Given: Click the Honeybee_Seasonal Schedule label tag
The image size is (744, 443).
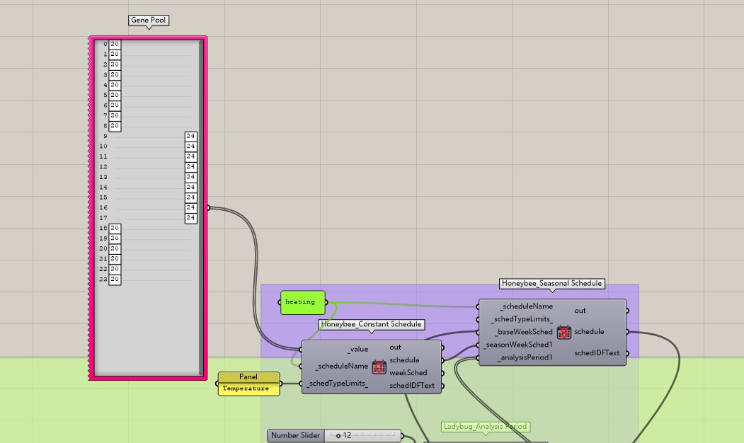Looking at the screenshot, I should tap(552, 284).
